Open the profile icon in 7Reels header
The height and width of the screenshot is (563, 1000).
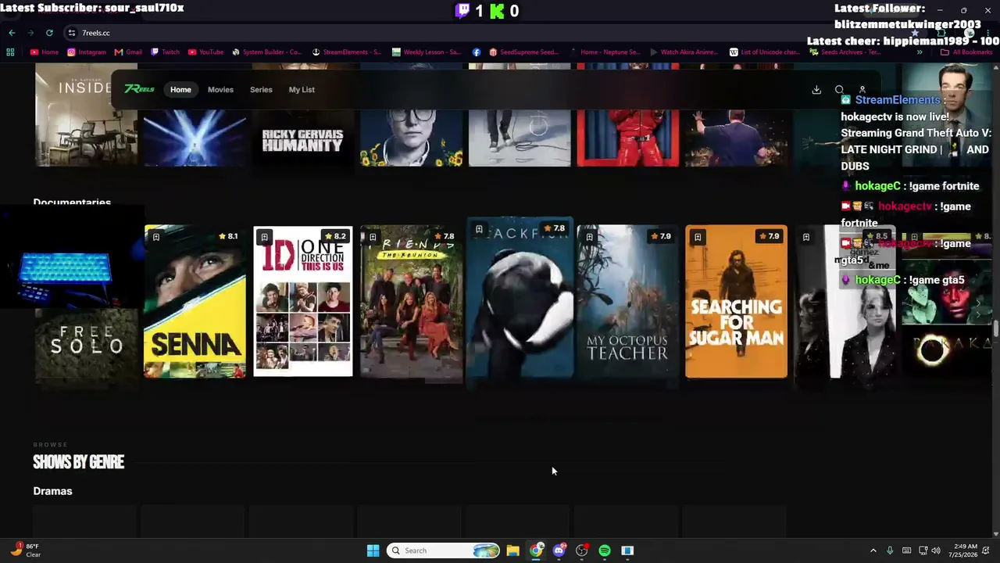click(x=862, y=90)
